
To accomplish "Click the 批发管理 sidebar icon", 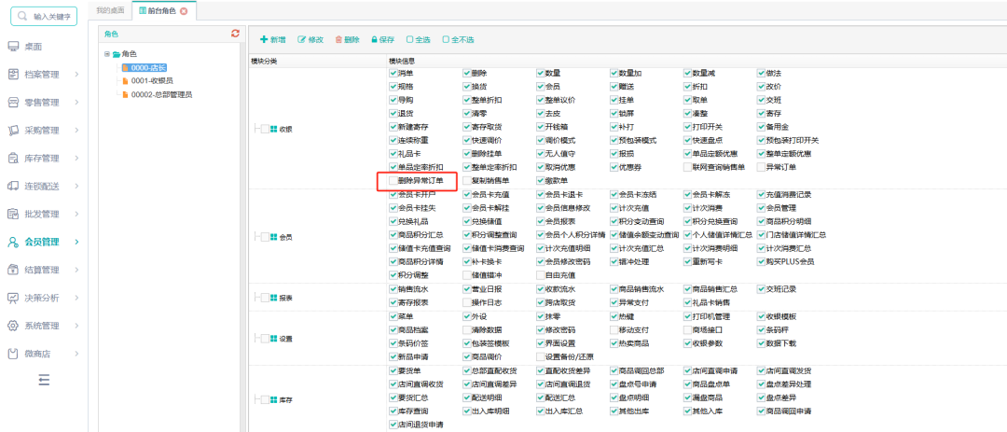I will click(13, 214).
